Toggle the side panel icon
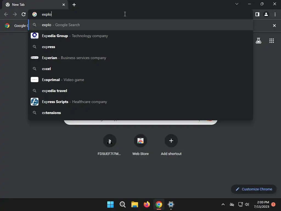The height and width of the screenshot is (211, 281). point(257,14)
